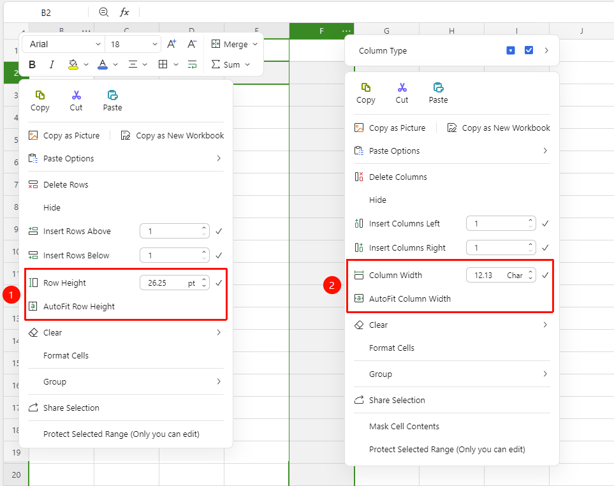Expand the Merge dropdown arrow
The width and height of the screenshot is (614, 486).
coord(255,44)
